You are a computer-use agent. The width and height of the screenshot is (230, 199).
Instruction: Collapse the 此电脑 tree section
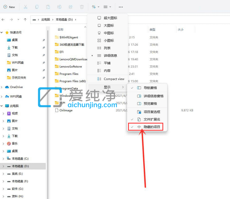pyautogui.click(x=2, y=106)
